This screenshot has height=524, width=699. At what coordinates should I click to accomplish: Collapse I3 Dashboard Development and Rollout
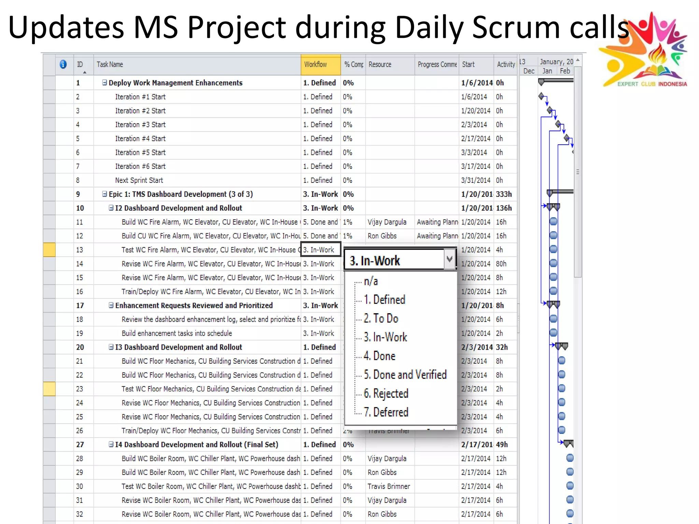coord(111,347)
